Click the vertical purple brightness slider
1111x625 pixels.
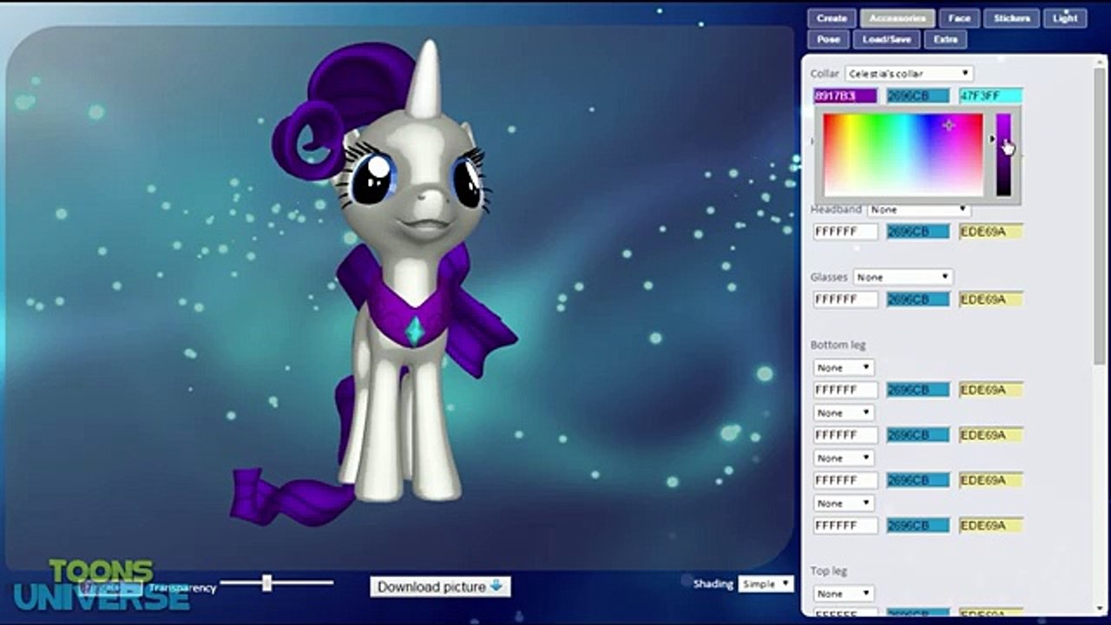click(1003, 155)
